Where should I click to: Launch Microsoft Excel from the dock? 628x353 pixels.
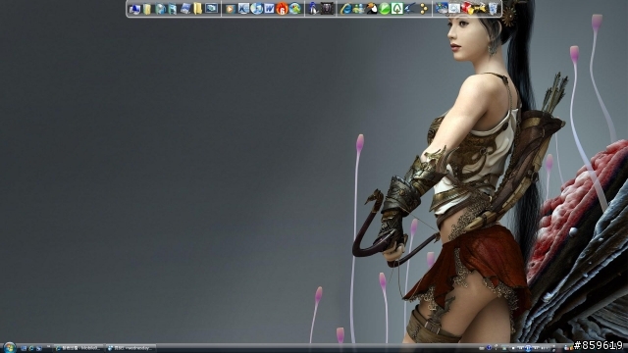click(x=243, y=9)
